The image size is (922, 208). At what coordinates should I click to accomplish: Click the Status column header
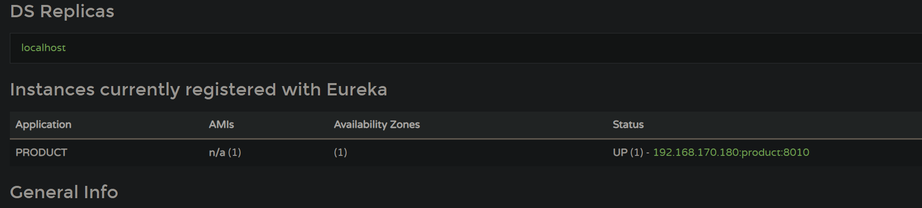click(x=628, y=124)
